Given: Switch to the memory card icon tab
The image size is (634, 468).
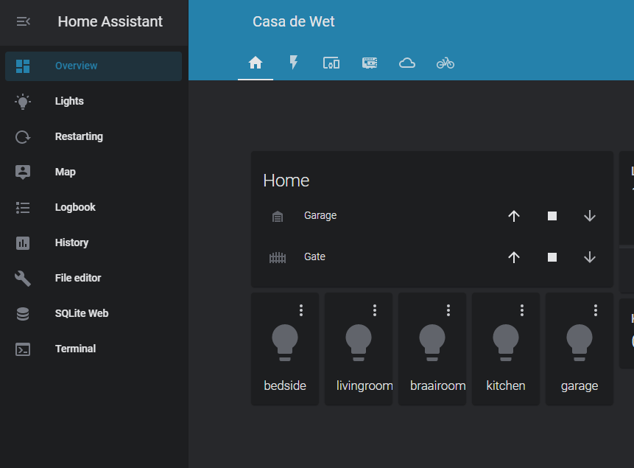Looking at the screenshot, I should coord(370,63).
